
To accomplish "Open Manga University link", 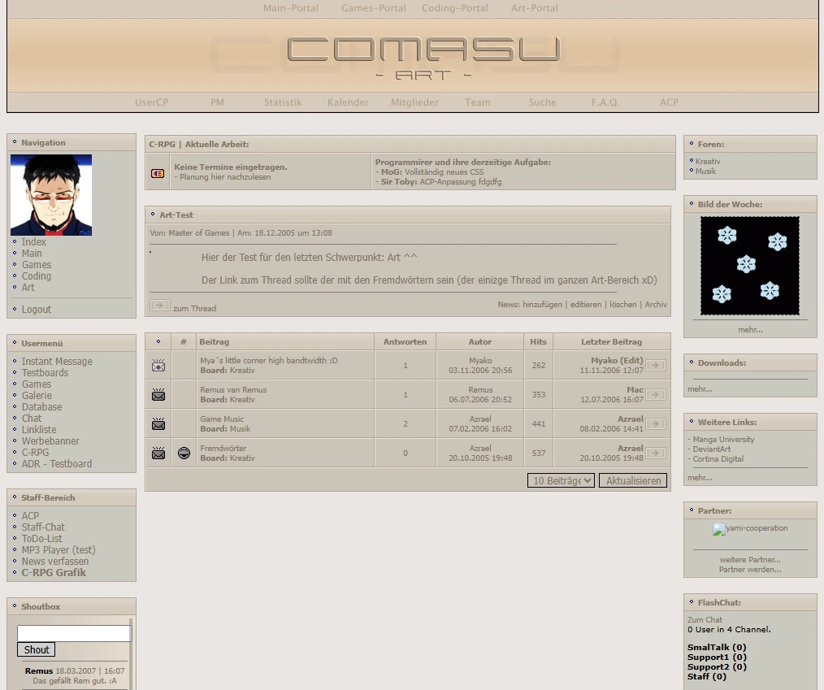I will click(723, 440).
